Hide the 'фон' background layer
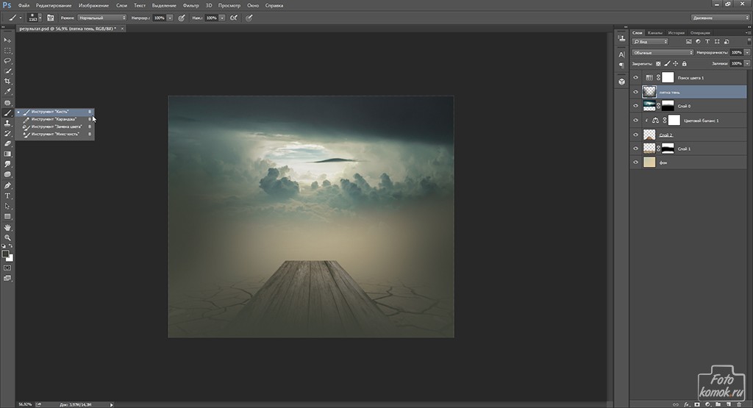 635,162
